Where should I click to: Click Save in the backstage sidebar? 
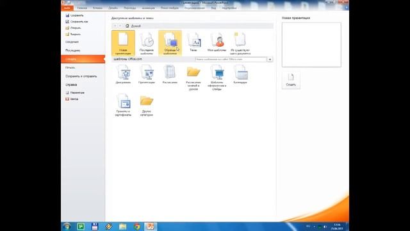tap(74, 15)
